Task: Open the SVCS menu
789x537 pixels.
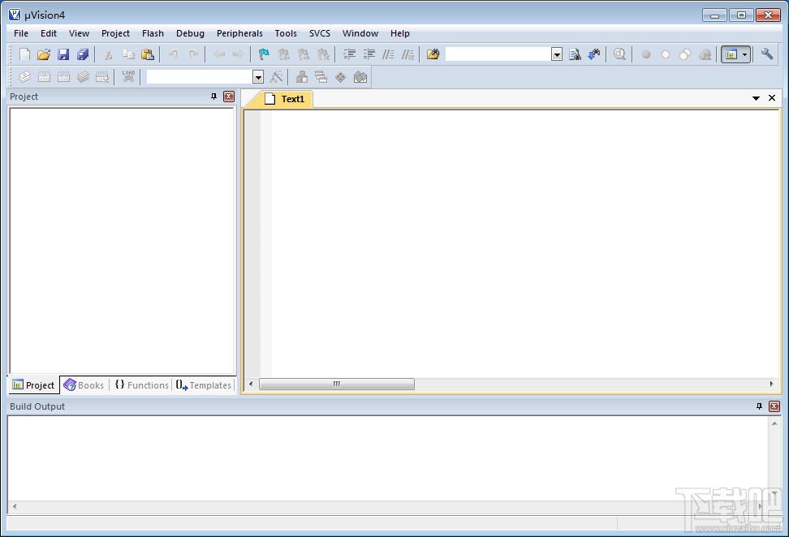Action: pos(320,33)
